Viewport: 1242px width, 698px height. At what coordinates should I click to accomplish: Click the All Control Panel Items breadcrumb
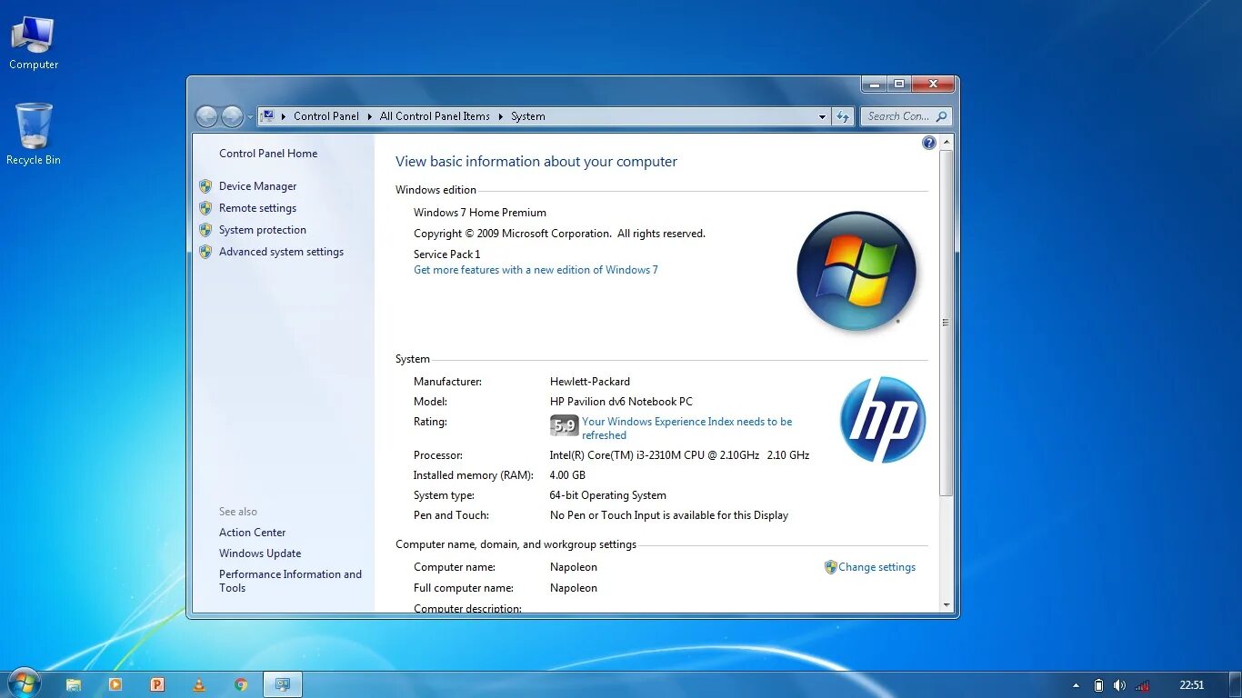435,116
